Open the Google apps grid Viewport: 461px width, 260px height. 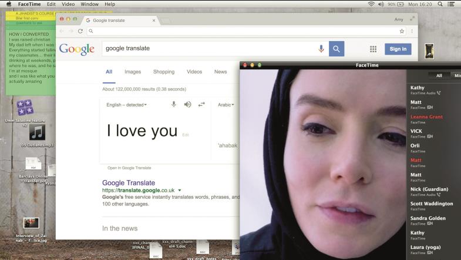pyautogui.click(x=373, y=49)
